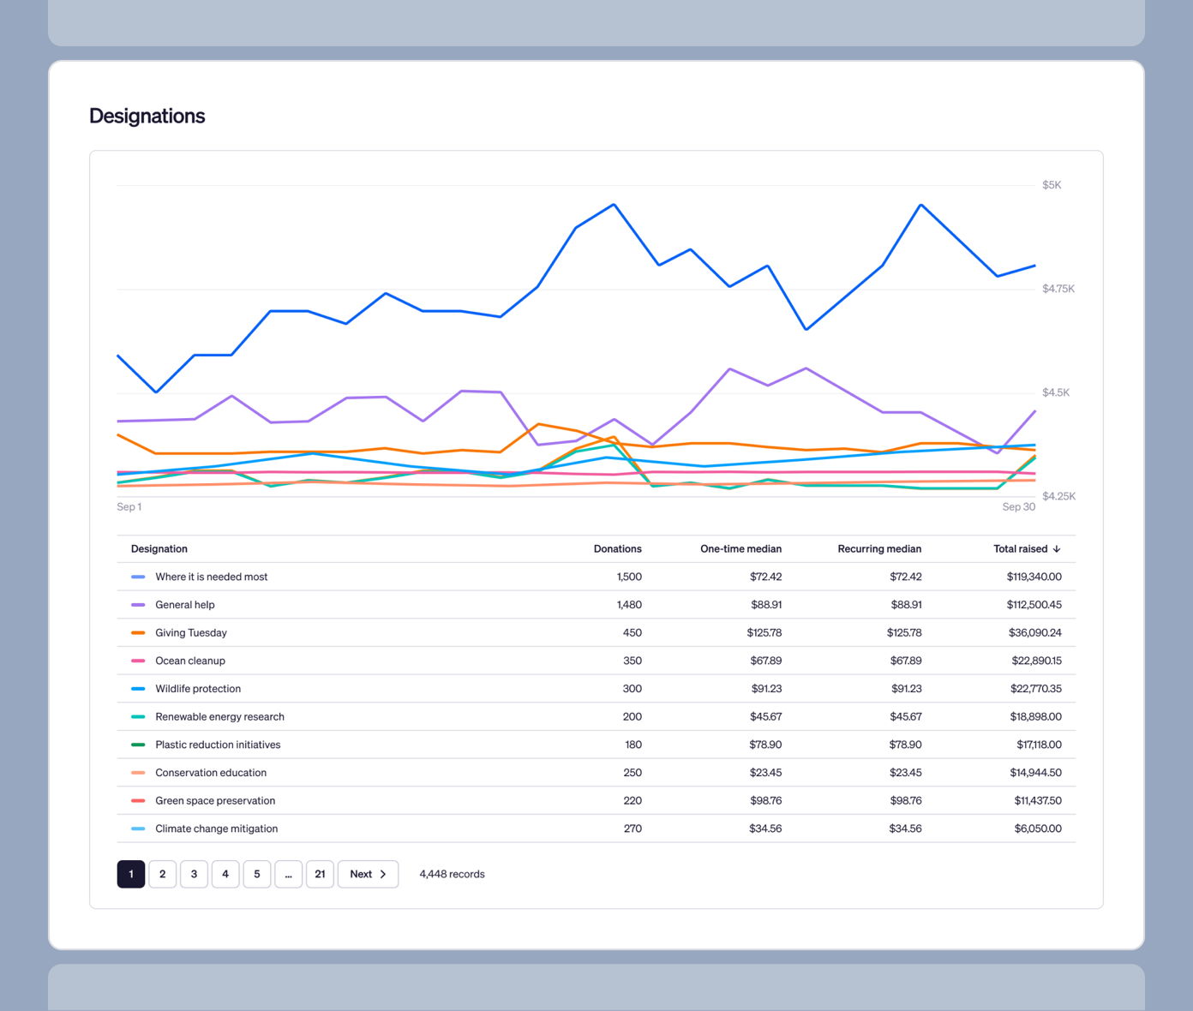Click the green Plastic reduction initiatives line icon
The image size is (1193, 1011).
click(139, 745)
